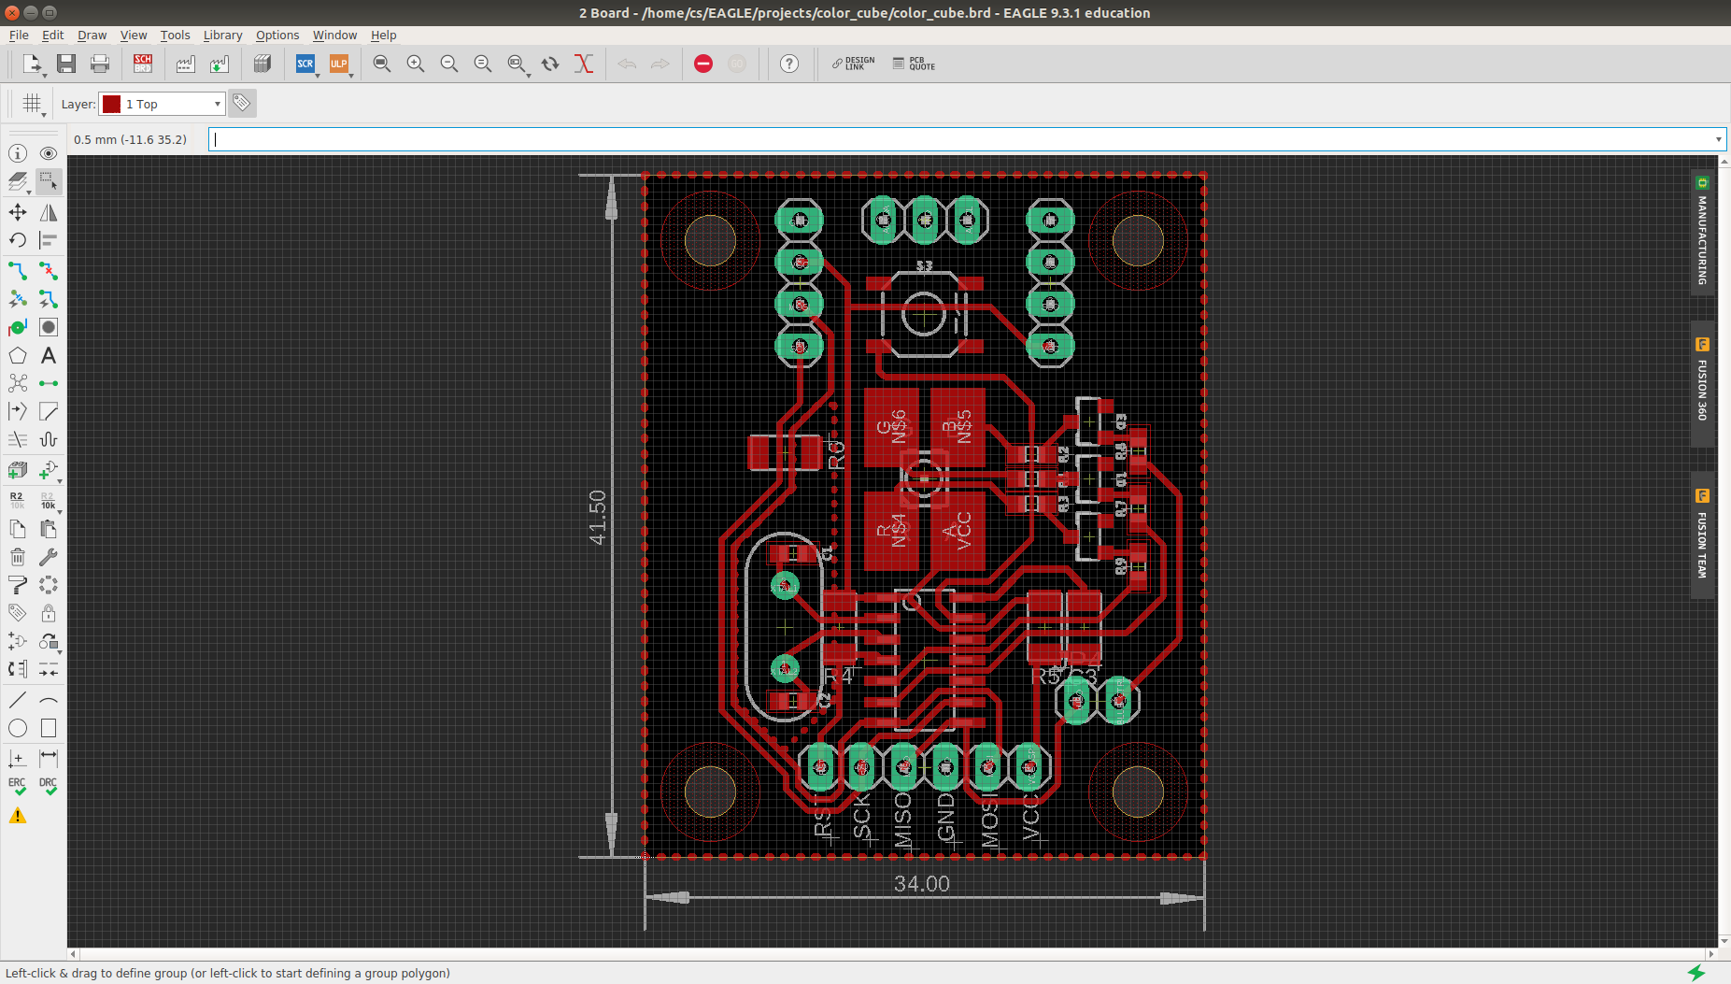Open the Library menu
The image size is (1731, 984).
pyautogui.click(x=222, y=36)
